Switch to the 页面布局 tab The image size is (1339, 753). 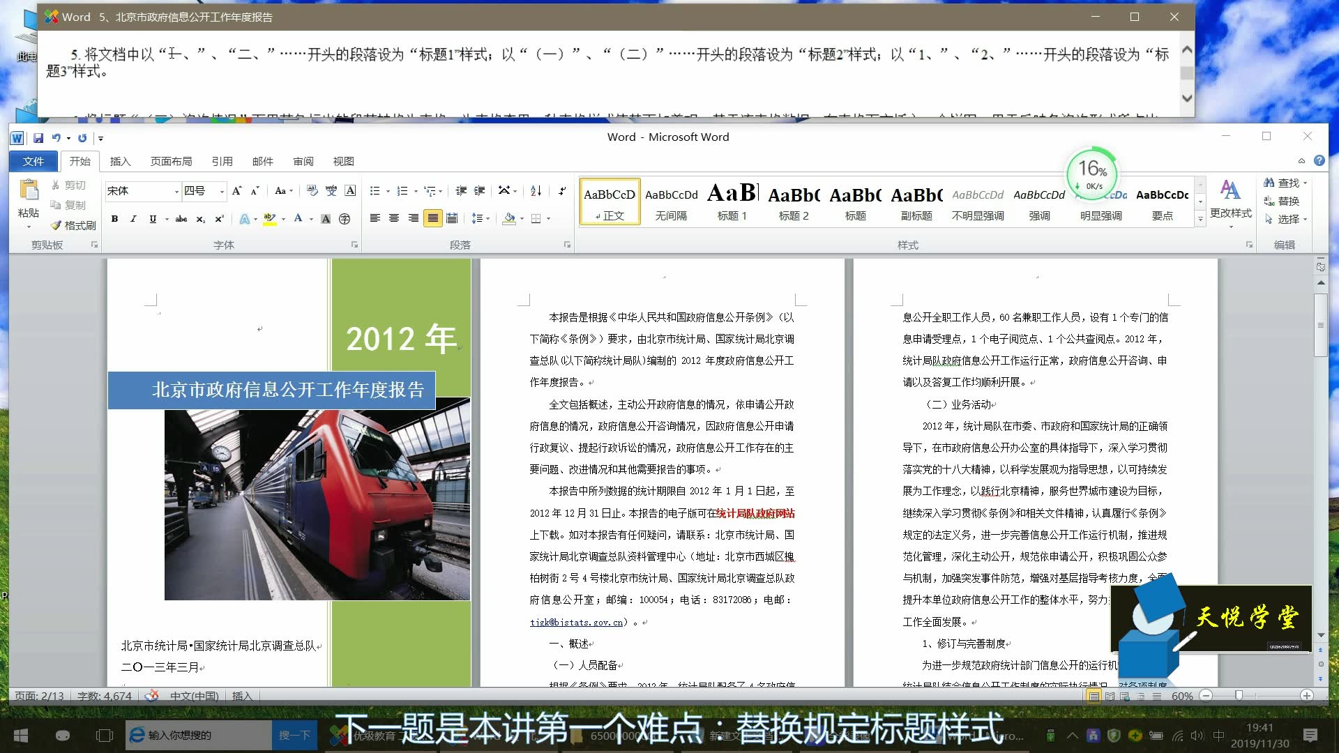click(x=171, y=161)
